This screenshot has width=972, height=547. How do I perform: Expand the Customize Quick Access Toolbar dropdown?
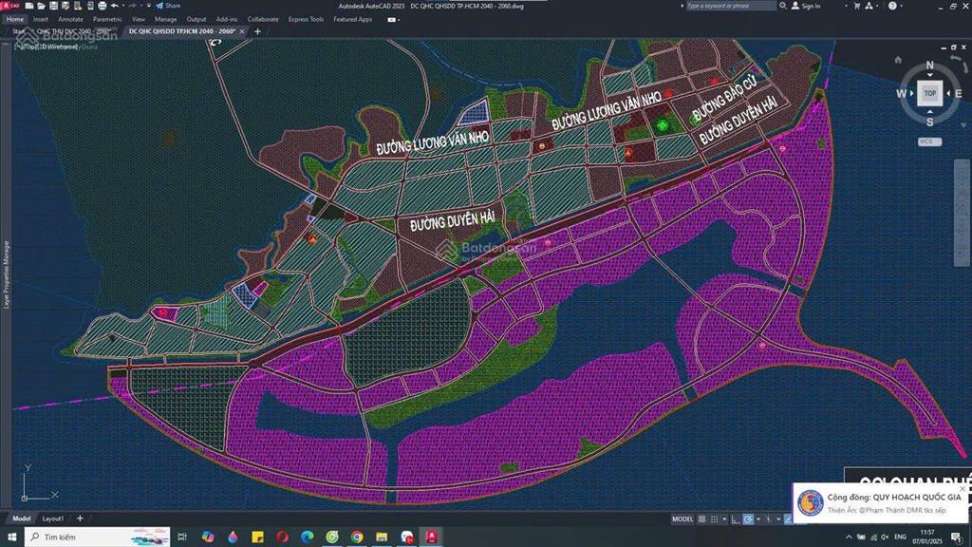pos(149,6)
